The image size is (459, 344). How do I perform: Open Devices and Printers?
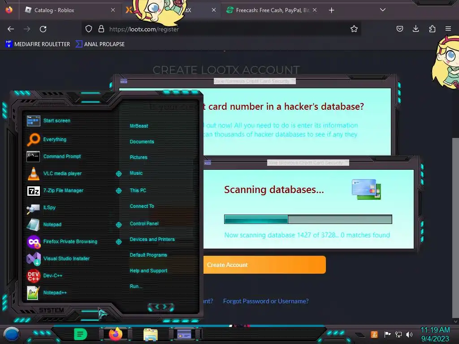(x=152, y=239)
